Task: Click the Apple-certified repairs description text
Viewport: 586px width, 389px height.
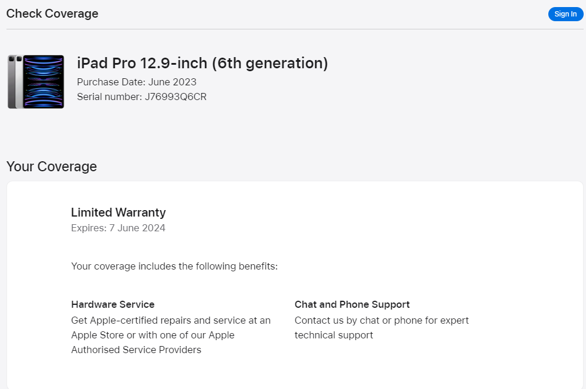Action: click(x=171, y=335)
